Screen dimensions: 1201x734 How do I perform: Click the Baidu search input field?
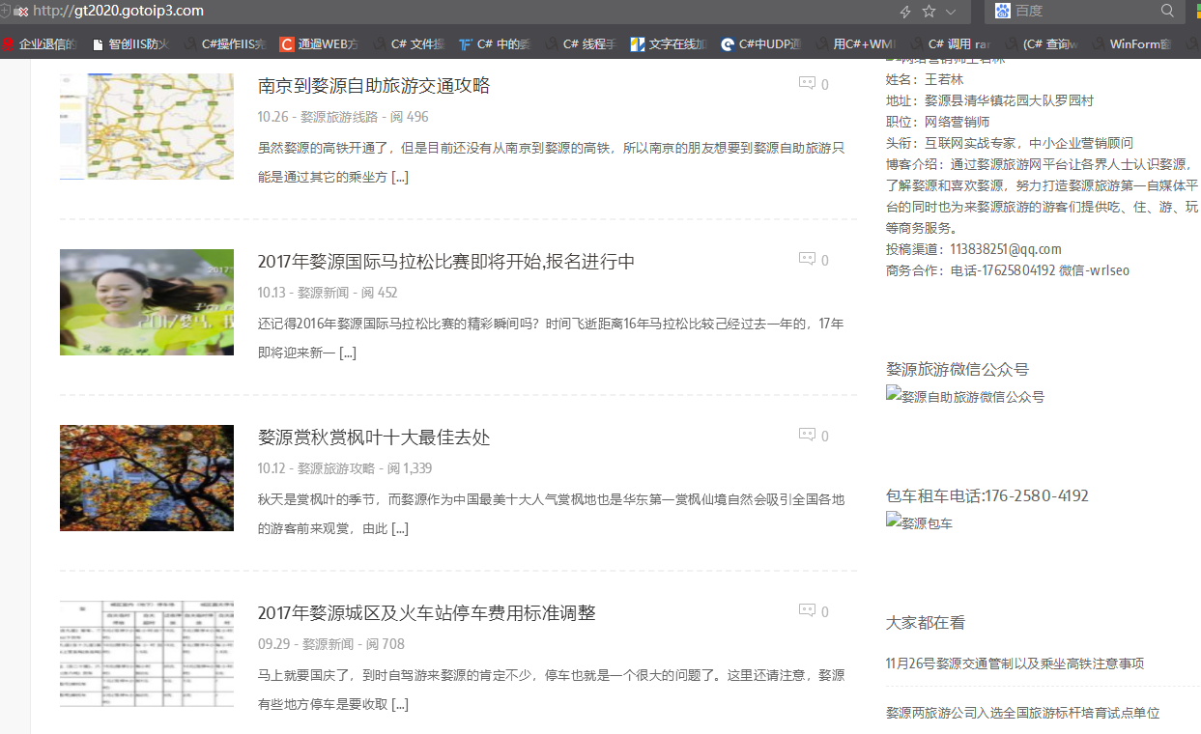1082,12
